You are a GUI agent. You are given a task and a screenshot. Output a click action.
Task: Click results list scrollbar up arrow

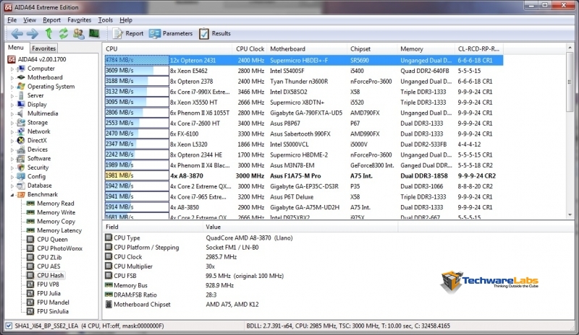[x=570, y=48]
